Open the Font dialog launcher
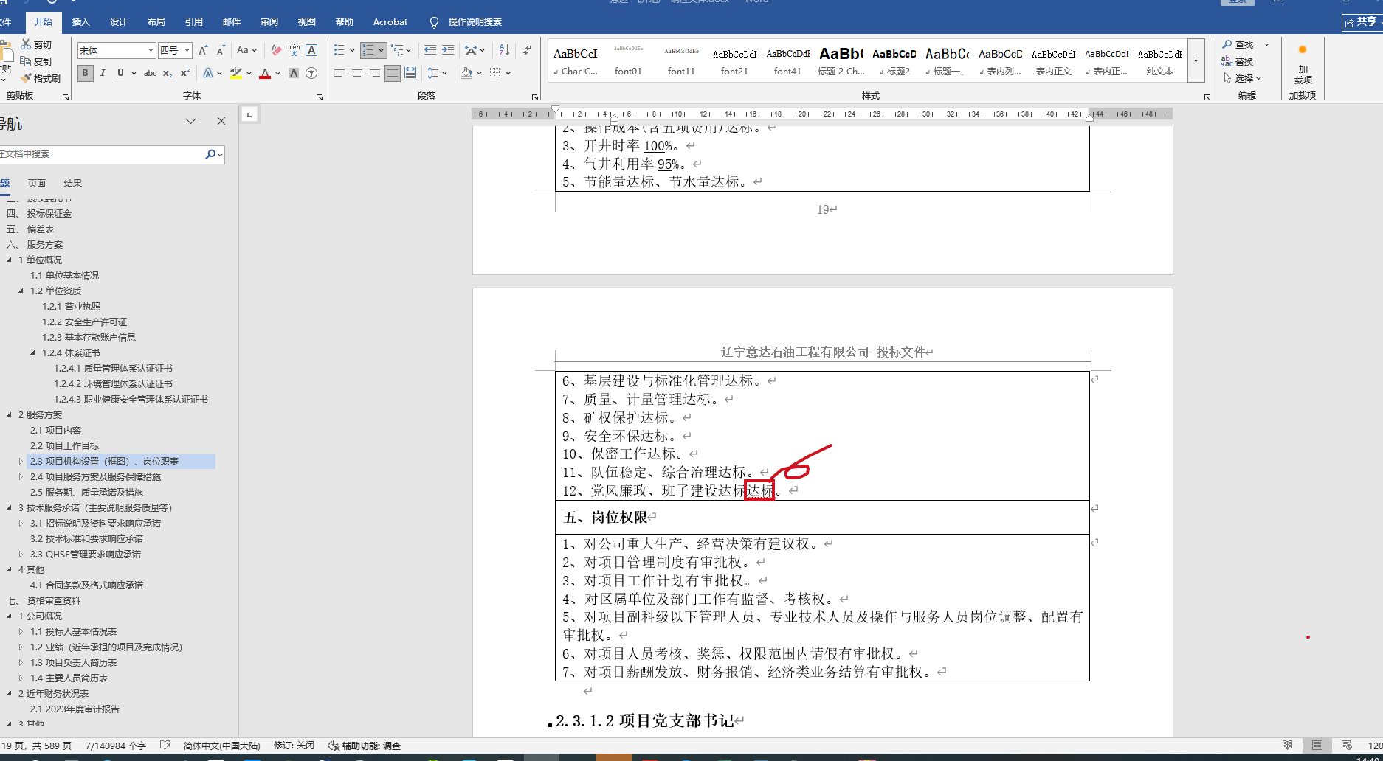Viewport: 1383px width, 761px height. coord(320,97)
